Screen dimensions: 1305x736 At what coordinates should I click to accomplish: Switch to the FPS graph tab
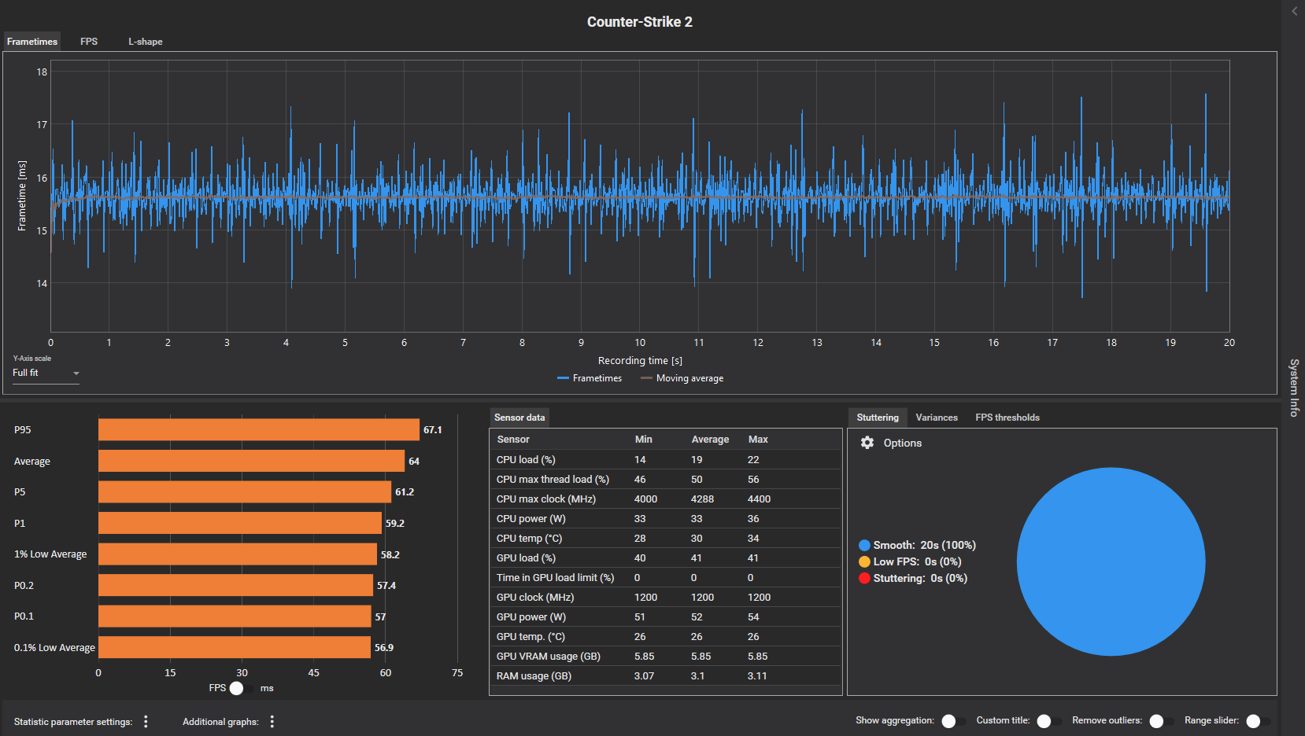tap(89, 42)
